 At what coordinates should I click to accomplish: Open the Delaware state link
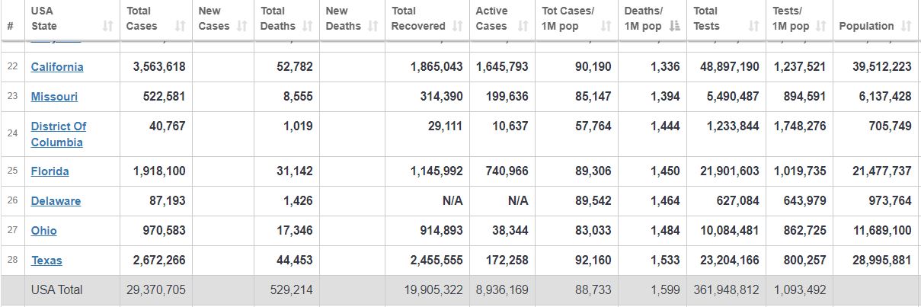[x=56, y=201]
